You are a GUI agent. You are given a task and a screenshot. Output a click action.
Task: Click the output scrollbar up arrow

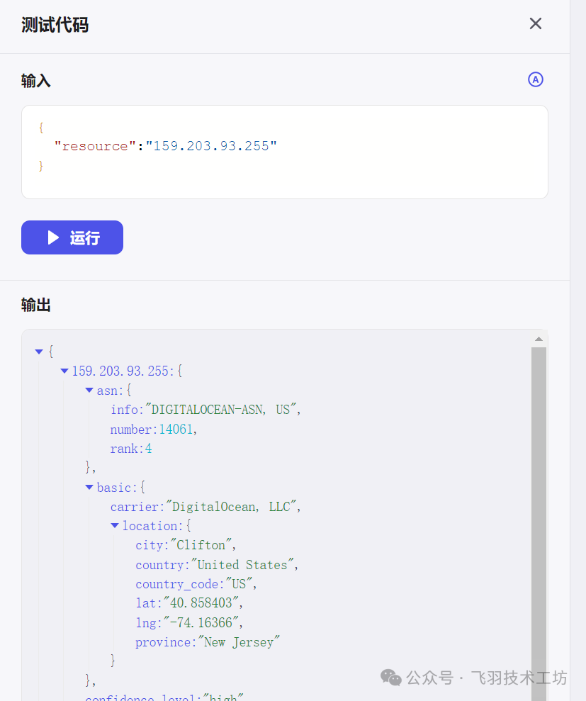click(539, 339)
